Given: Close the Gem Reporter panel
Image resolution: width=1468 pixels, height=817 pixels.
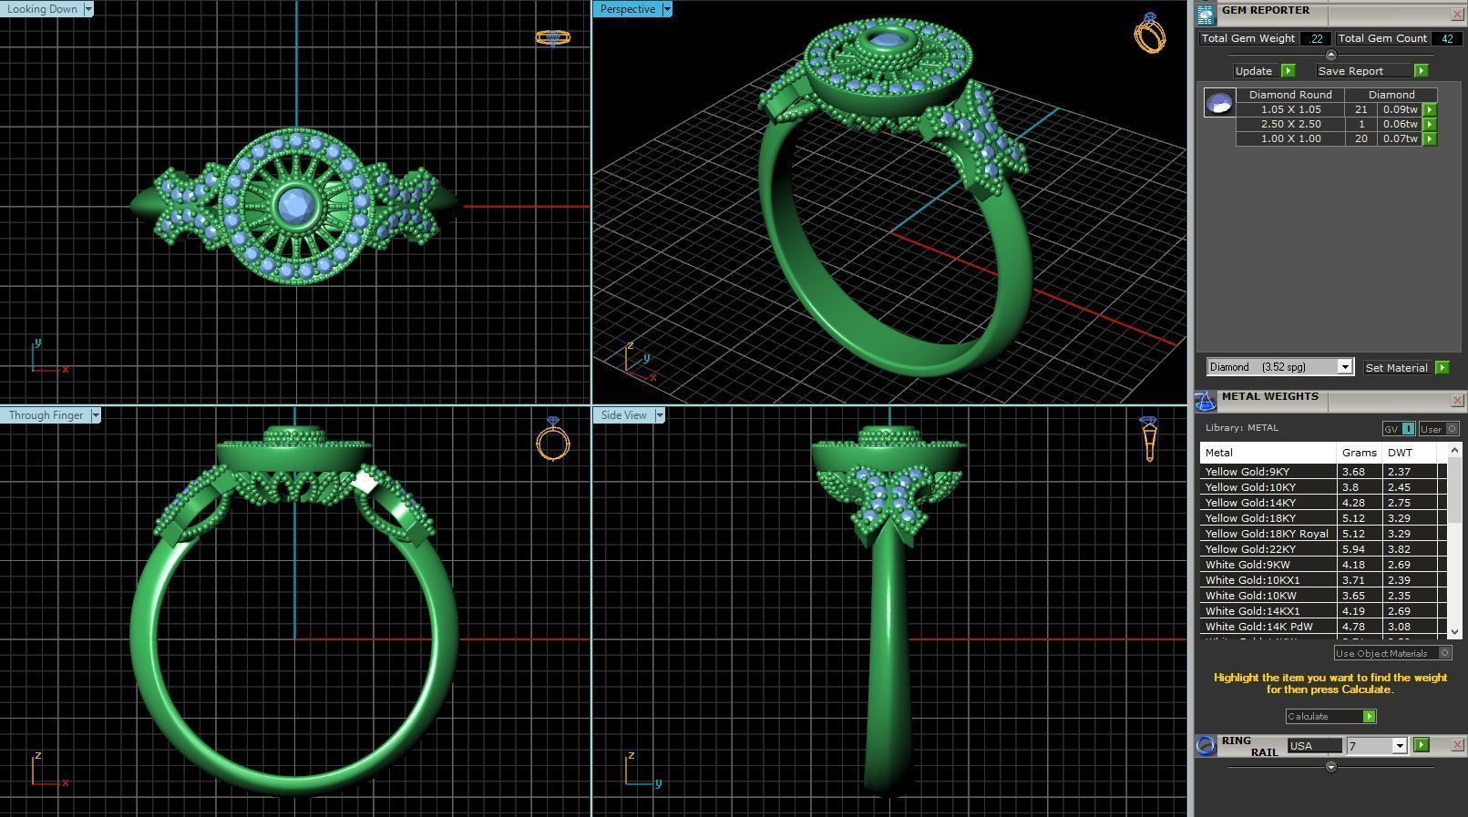Looking at the screenshot, I should (x=1457, y=15).
